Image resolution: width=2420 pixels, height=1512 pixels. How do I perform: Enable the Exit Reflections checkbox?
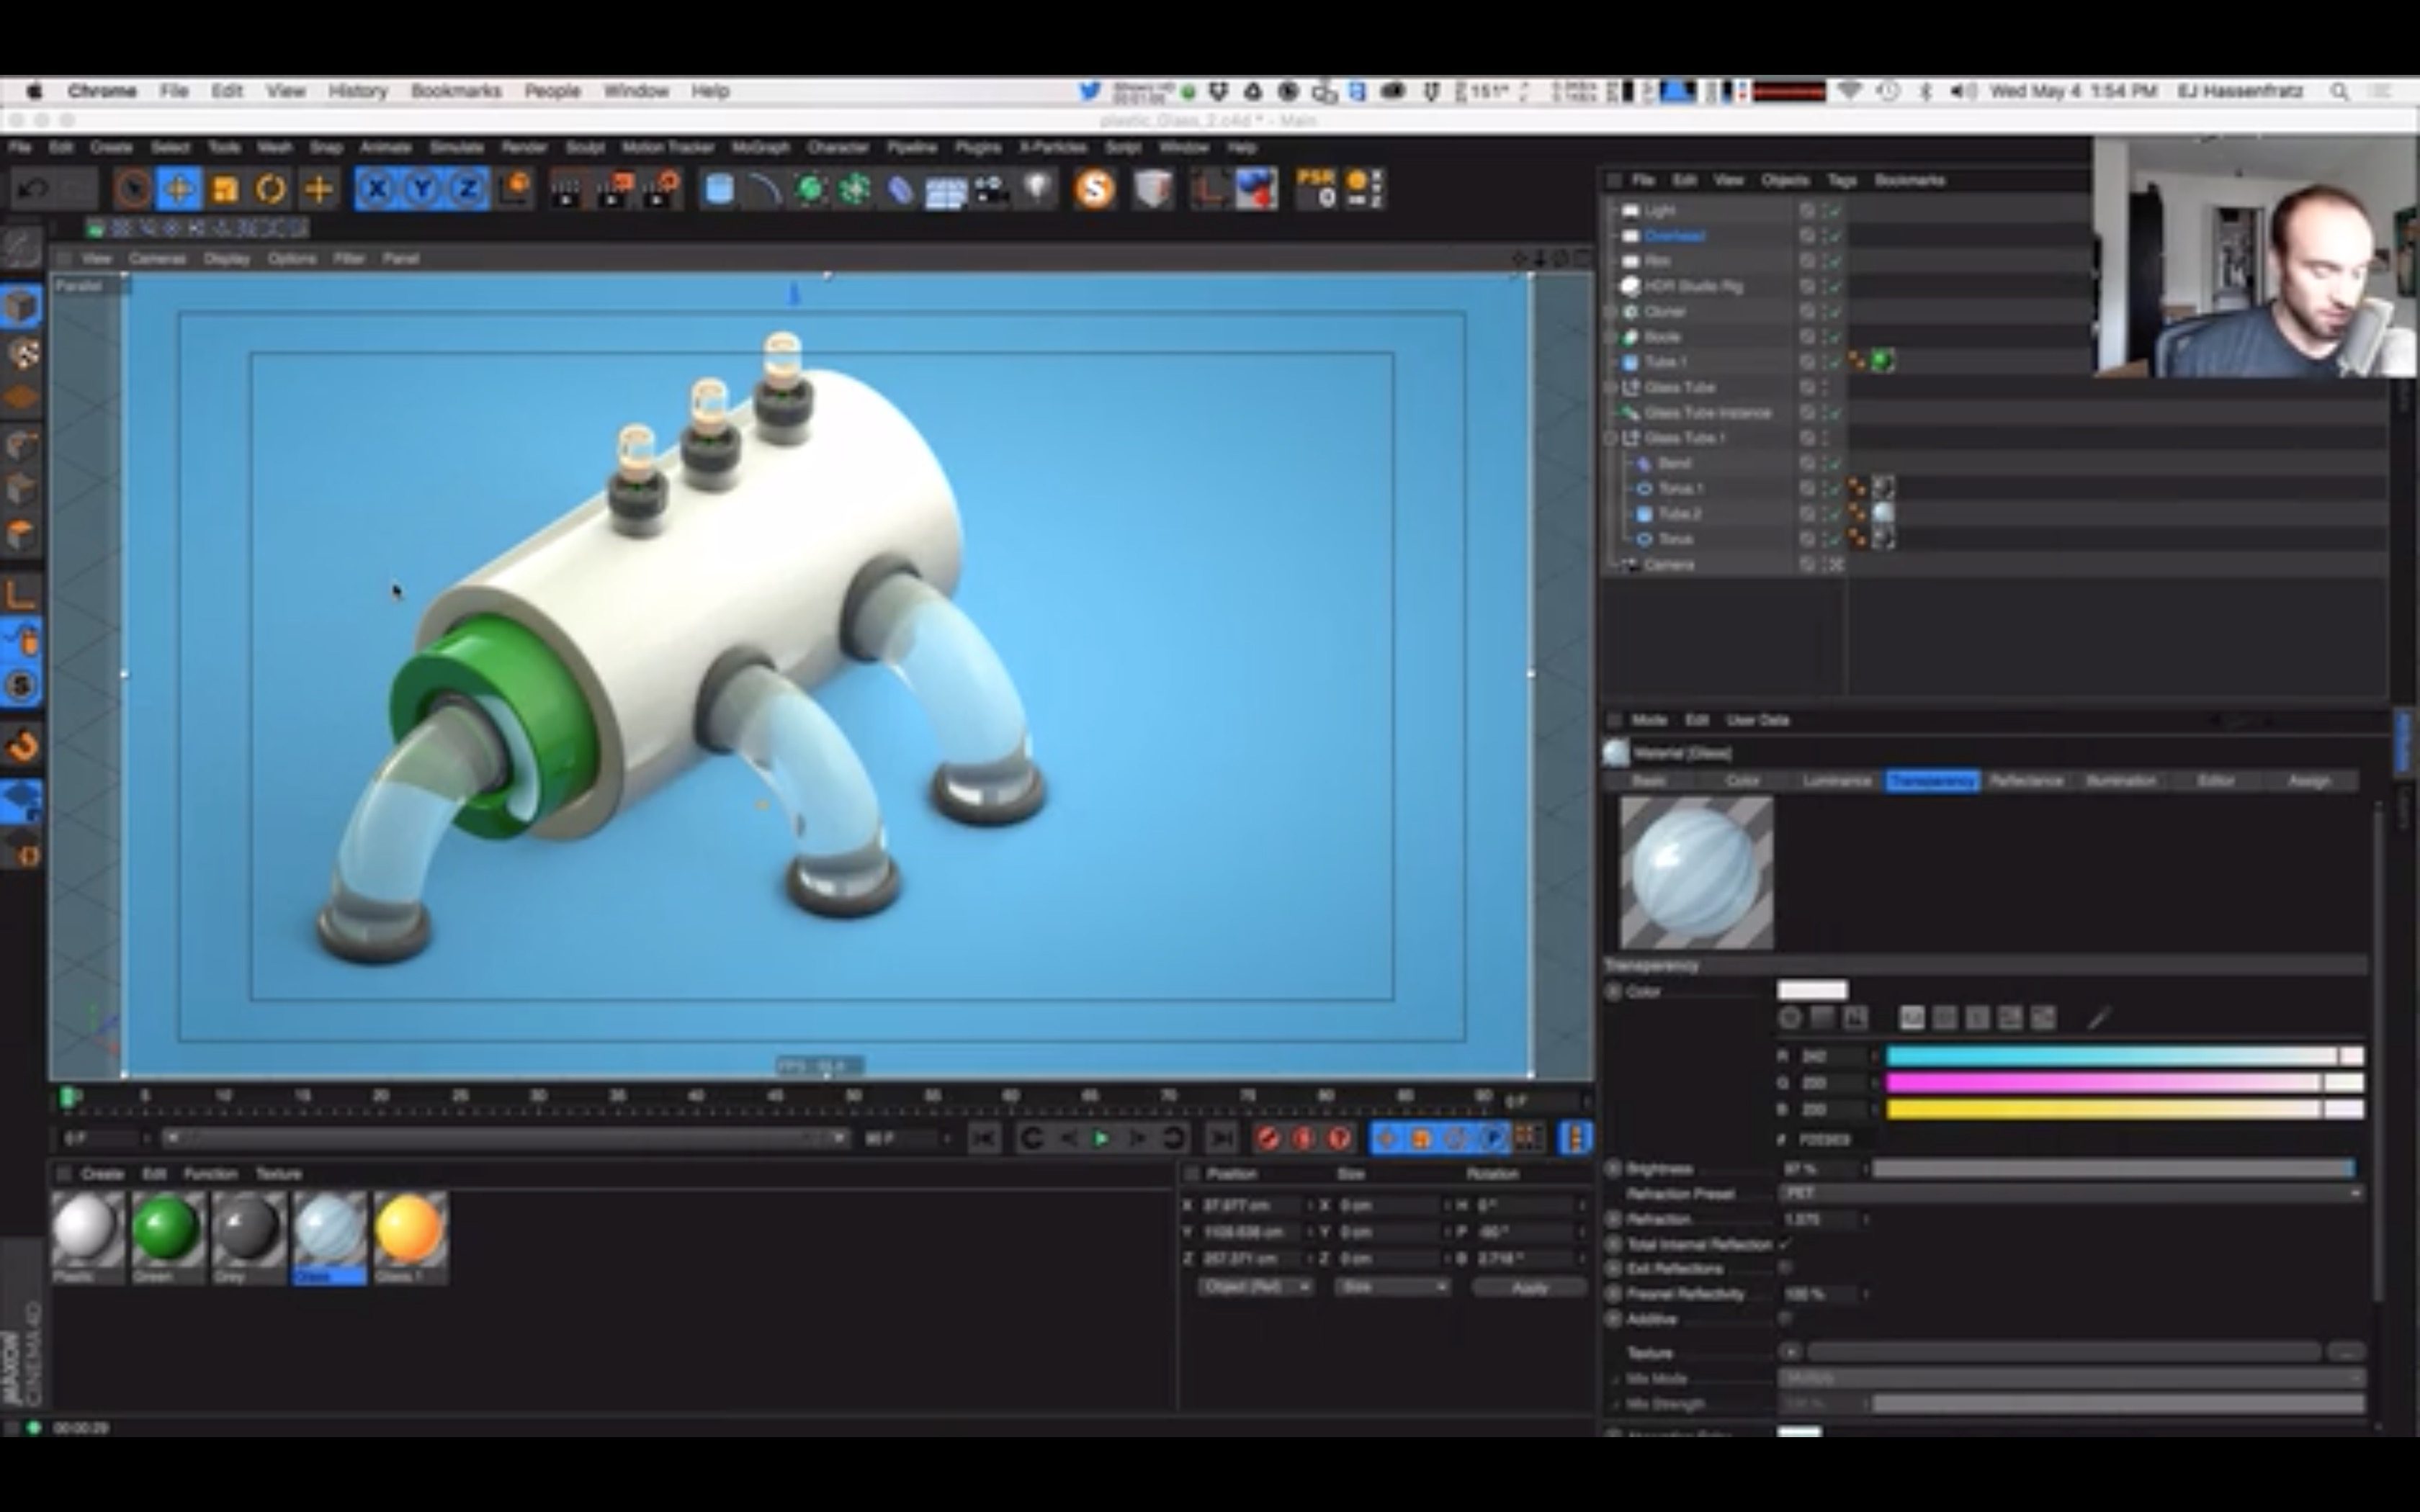click(x=1785, y=1268)
